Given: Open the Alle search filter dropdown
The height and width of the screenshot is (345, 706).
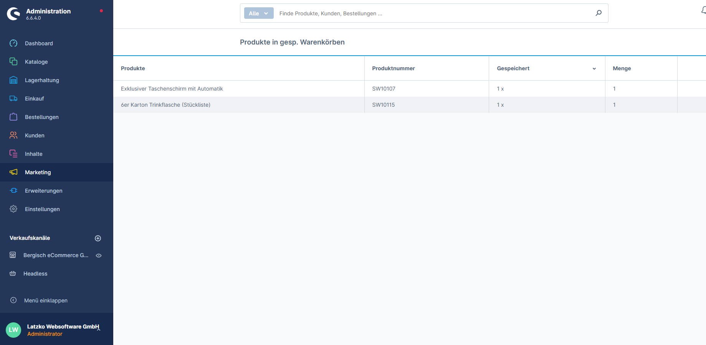Looking at the screenshot, I should tap(259, 13).
